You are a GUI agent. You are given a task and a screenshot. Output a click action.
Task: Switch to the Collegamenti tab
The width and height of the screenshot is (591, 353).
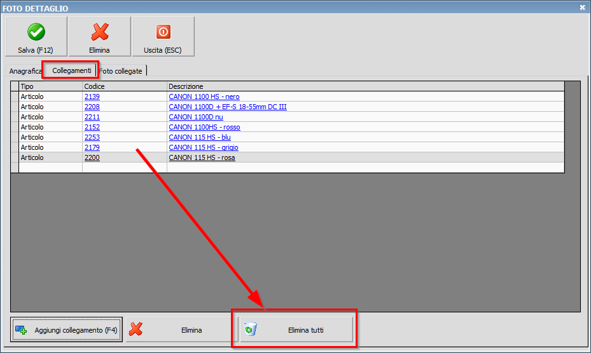pyautogui.click(x=72, y=70)
